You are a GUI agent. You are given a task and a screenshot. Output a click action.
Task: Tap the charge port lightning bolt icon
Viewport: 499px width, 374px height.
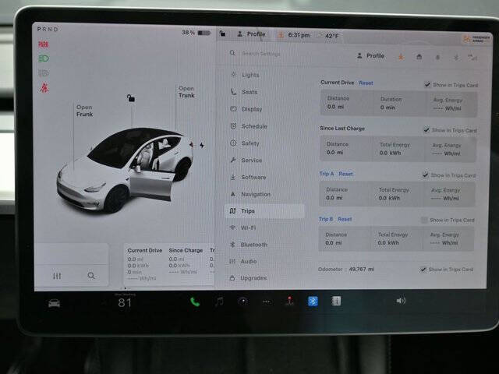click(202, 146)
